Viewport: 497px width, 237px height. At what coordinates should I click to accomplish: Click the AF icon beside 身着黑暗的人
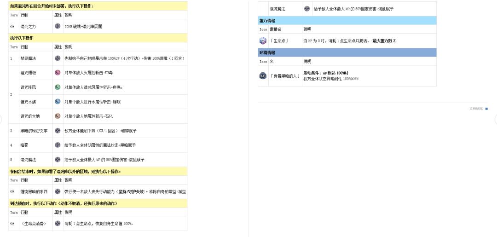263,76
